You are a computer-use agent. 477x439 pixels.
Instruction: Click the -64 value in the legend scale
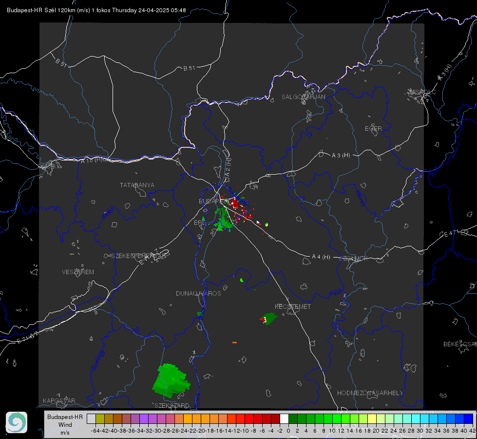coord(95,431)
